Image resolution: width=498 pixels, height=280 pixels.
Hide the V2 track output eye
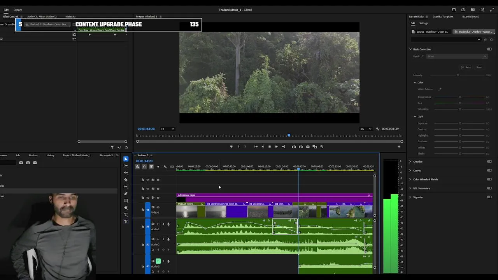[158, 198]
